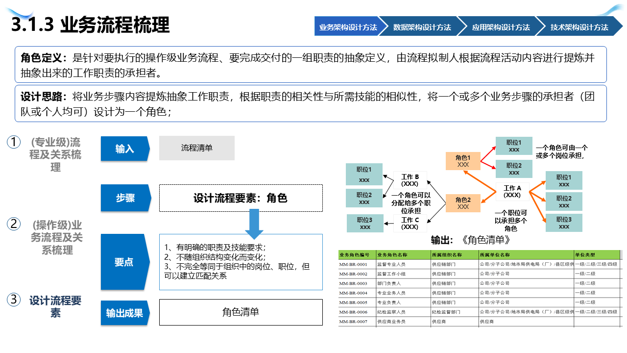Select cell MM-BR-0001
Viewport: 627px width, 353px height.
pyautogui.click(x=357, y=264)
